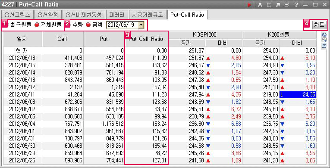
Task: Open the 2012/06/19 date dropdown arrow
Action: tap(141, 25)
